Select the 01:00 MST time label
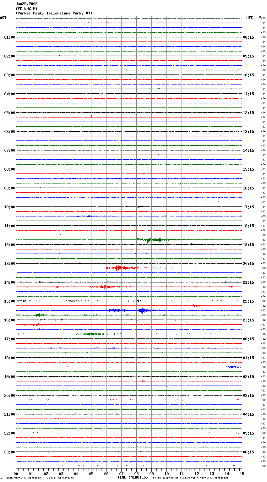267x482 pixels. 9,37
